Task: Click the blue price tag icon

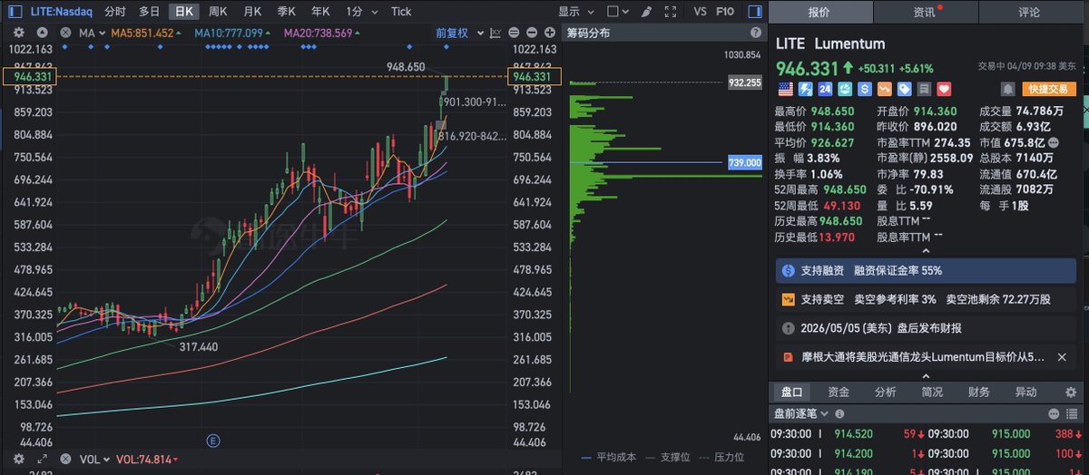Action: (904, 89)
